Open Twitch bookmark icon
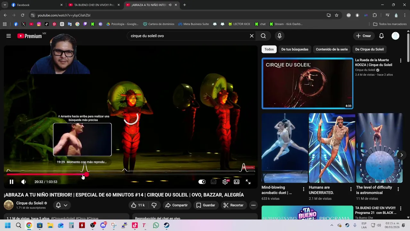Image resolution: width=410 pixels, height=231 pixels. click(x=85, y=24)
